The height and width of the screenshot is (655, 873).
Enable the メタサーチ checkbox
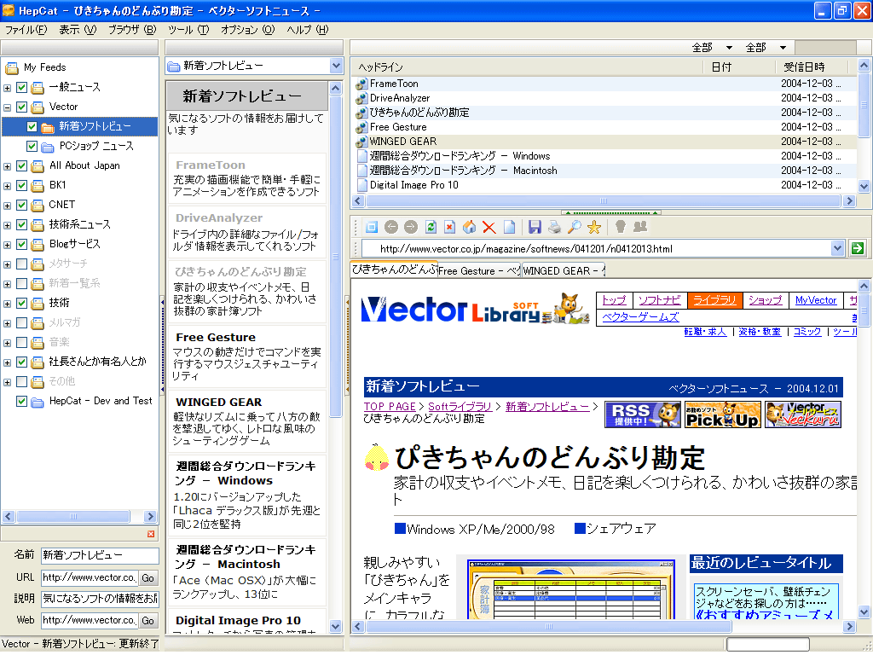pos(21,264)
